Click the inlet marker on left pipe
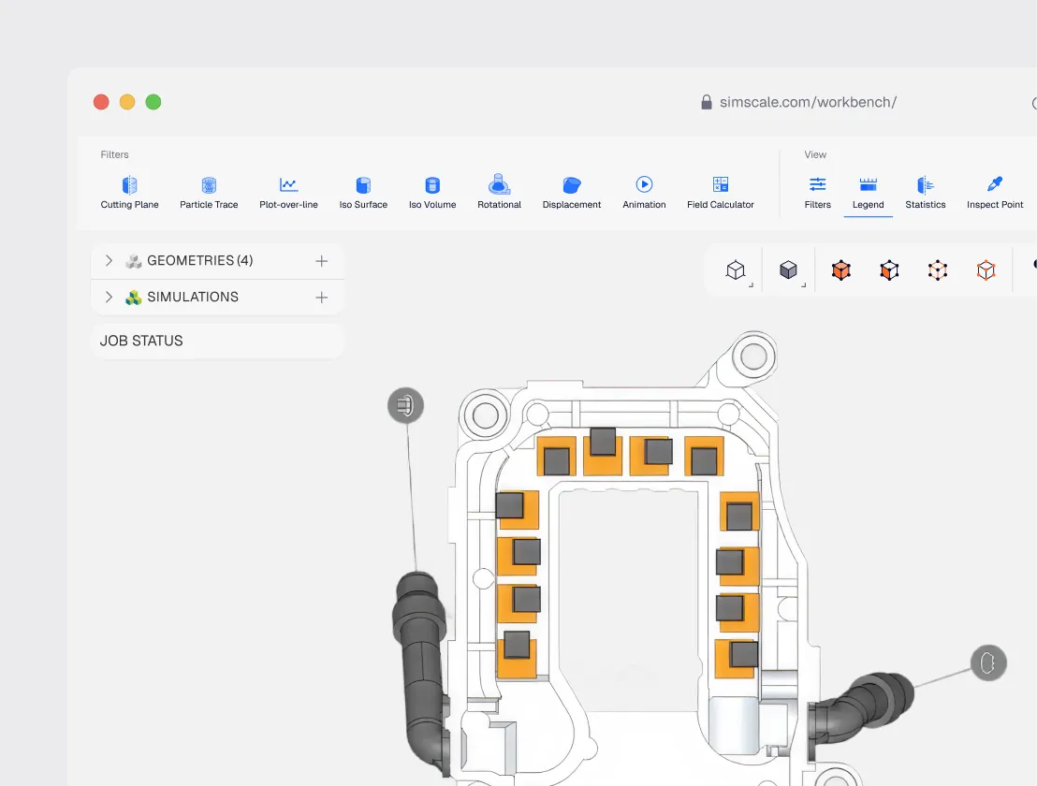 point(405,405)
